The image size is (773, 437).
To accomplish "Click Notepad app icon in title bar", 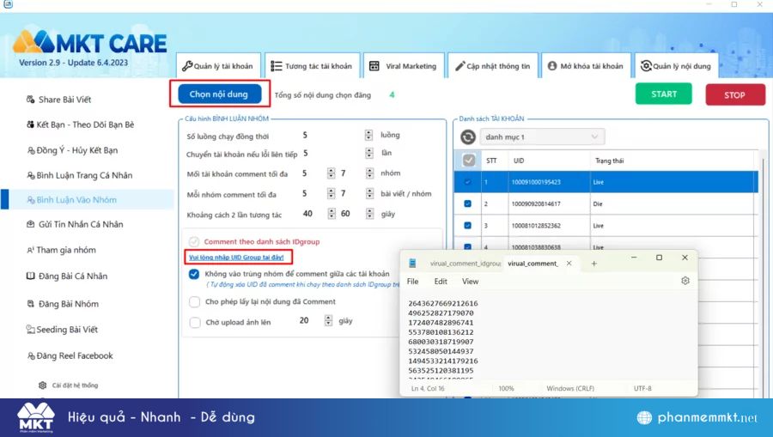I will point(412,264).
